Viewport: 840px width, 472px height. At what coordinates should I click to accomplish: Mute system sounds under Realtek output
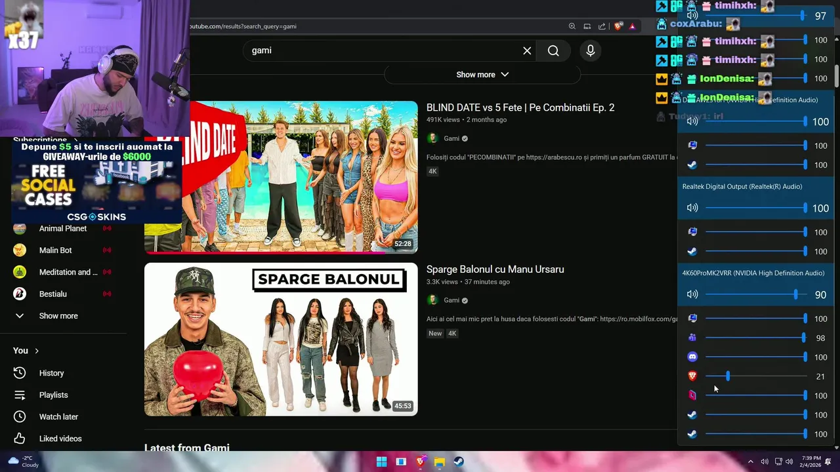point(692,232)
